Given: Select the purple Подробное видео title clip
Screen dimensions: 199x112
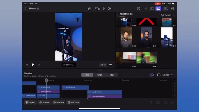Looking at the screenshot, I should coord(105,96).
